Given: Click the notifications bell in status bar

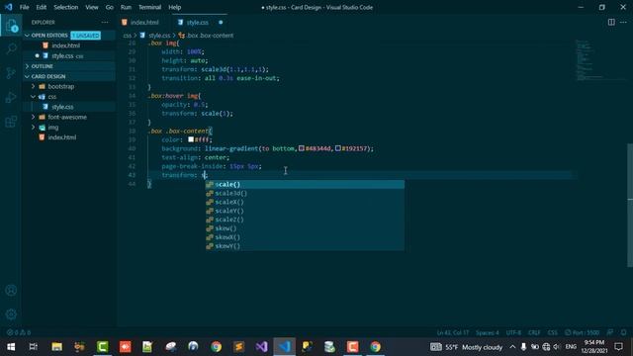Looking at the screenshot, I should pyautogui.click(x=623, y=332).
